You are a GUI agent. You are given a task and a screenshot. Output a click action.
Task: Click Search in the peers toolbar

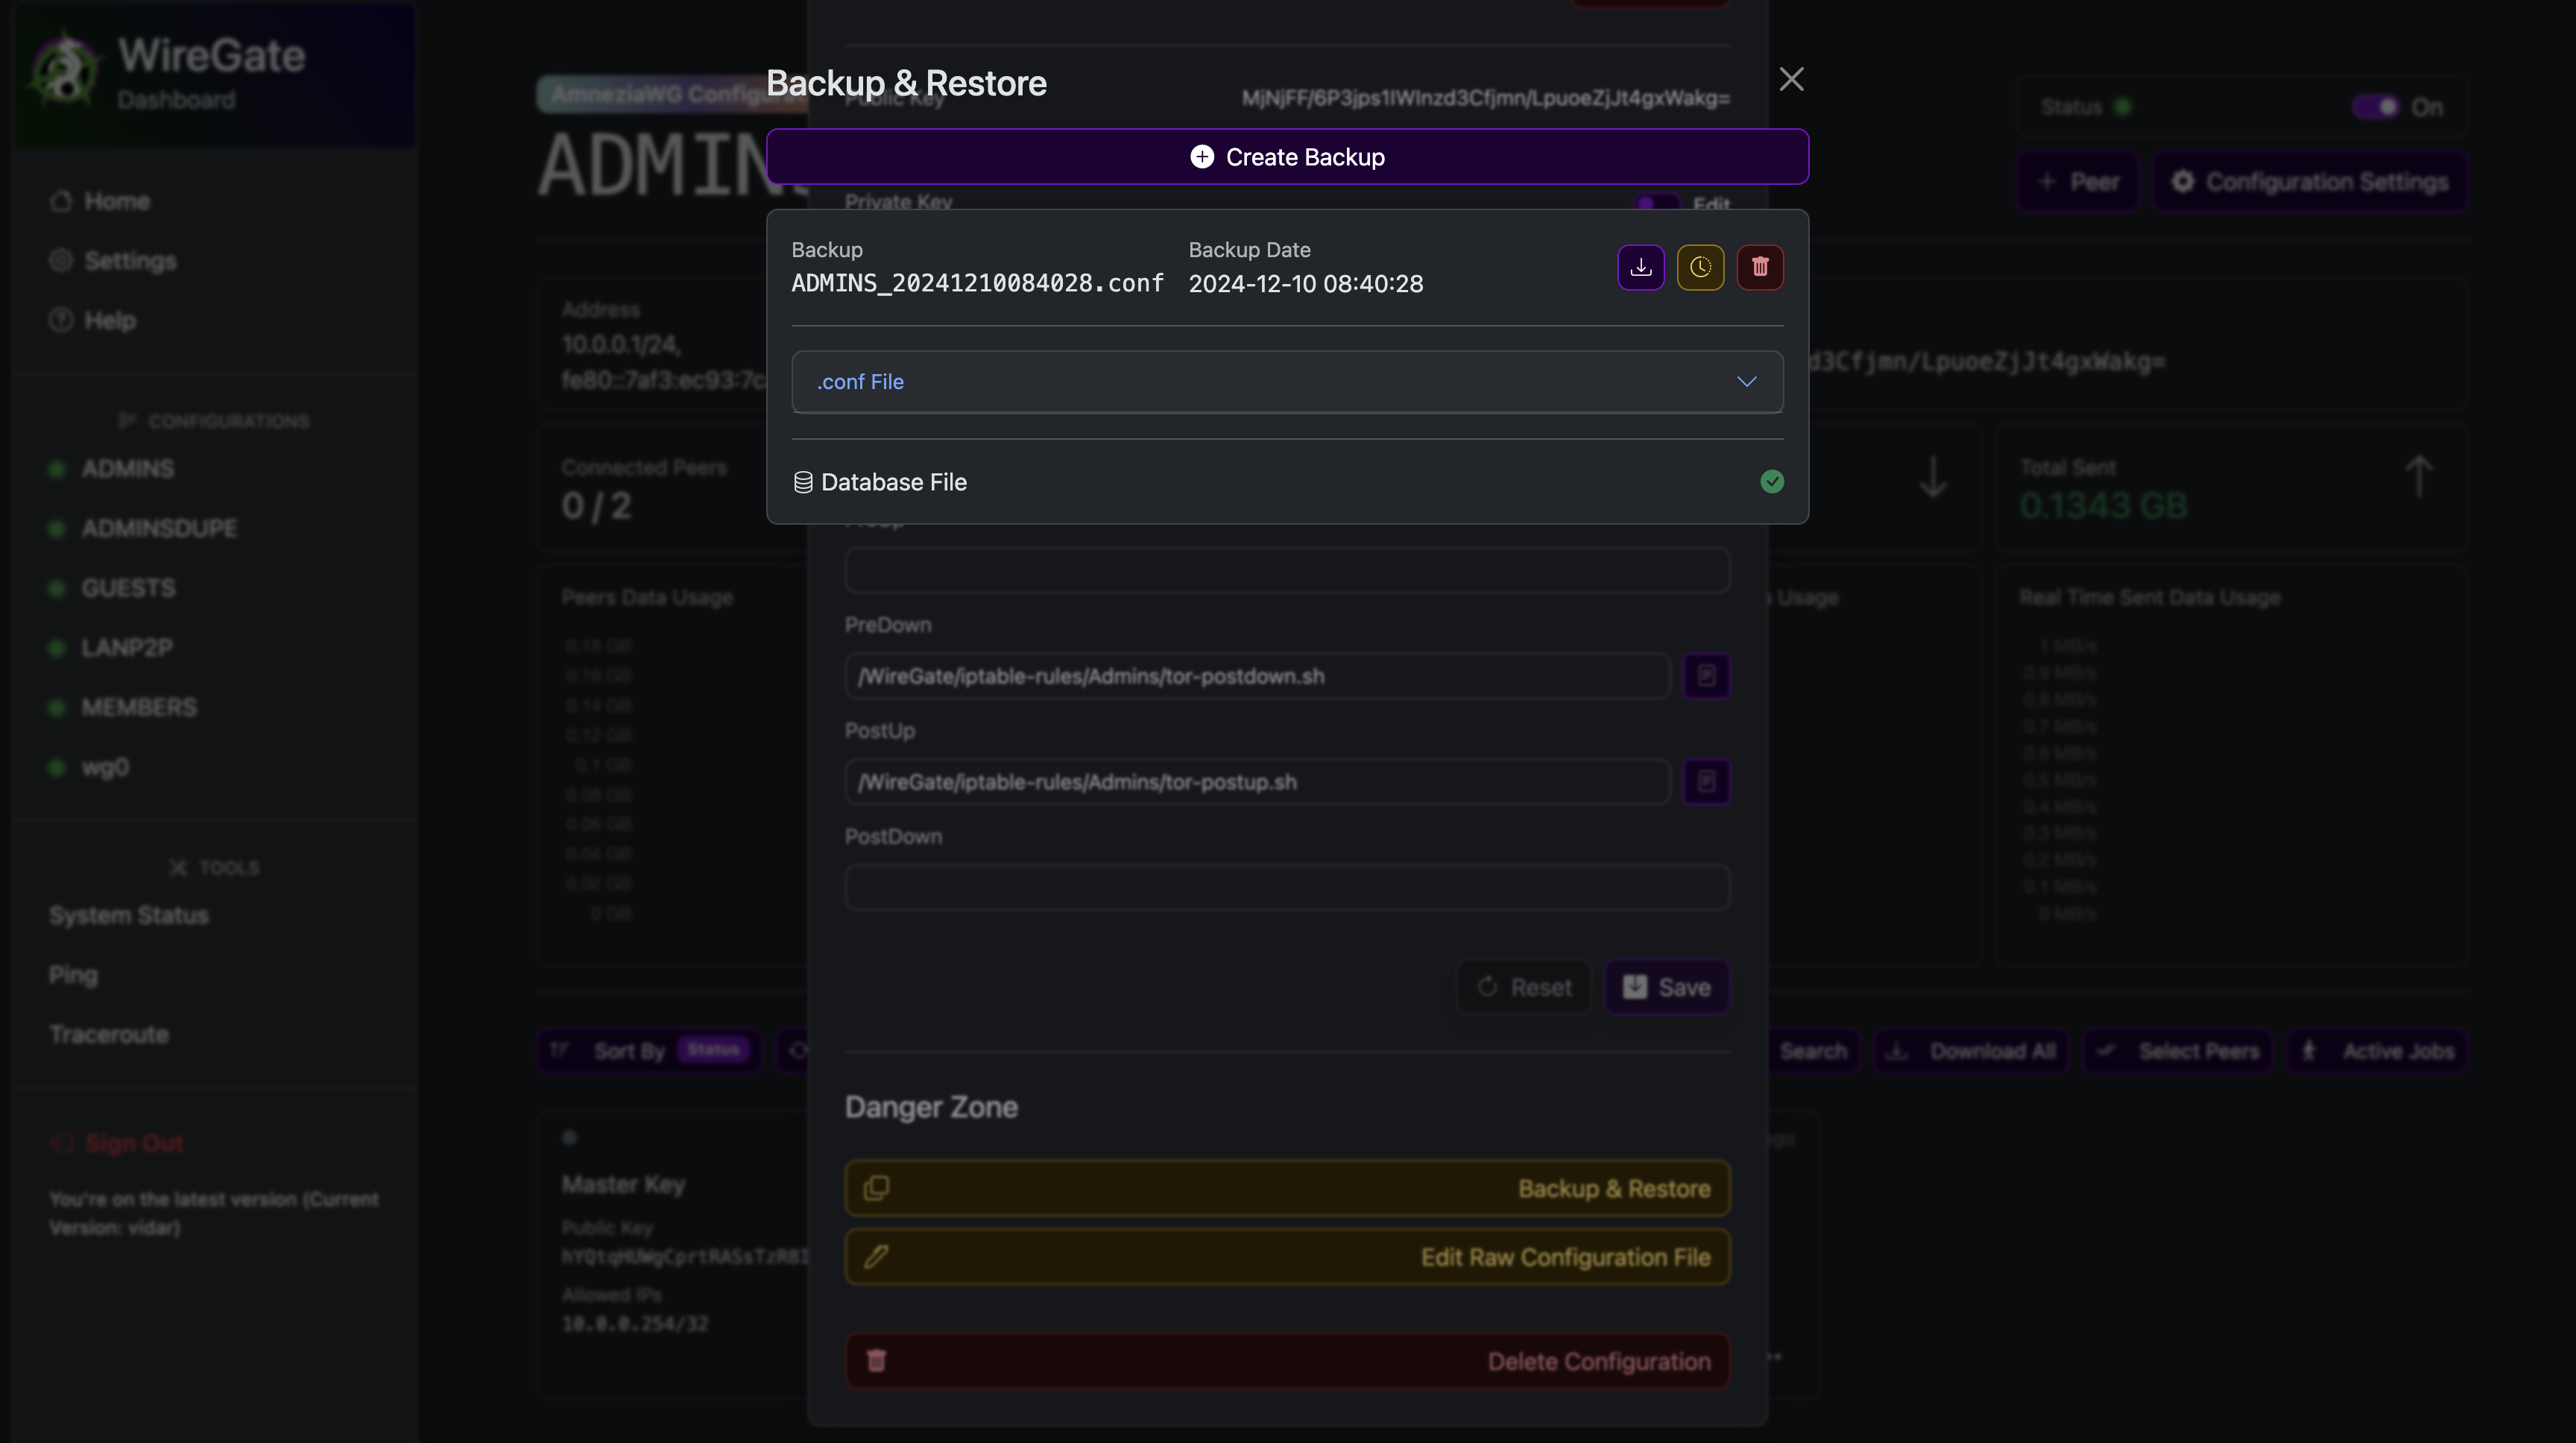(1813, 1051)
